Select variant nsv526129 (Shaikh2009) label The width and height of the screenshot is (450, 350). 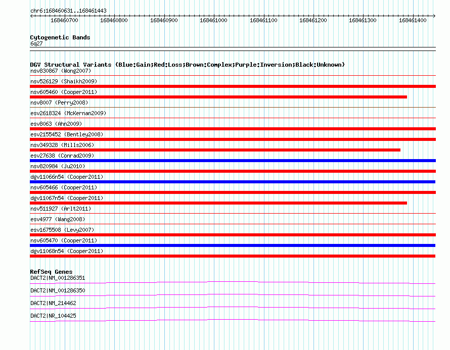64,81
